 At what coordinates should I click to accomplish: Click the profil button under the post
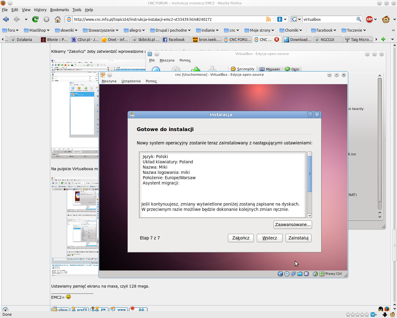(80, 309)
